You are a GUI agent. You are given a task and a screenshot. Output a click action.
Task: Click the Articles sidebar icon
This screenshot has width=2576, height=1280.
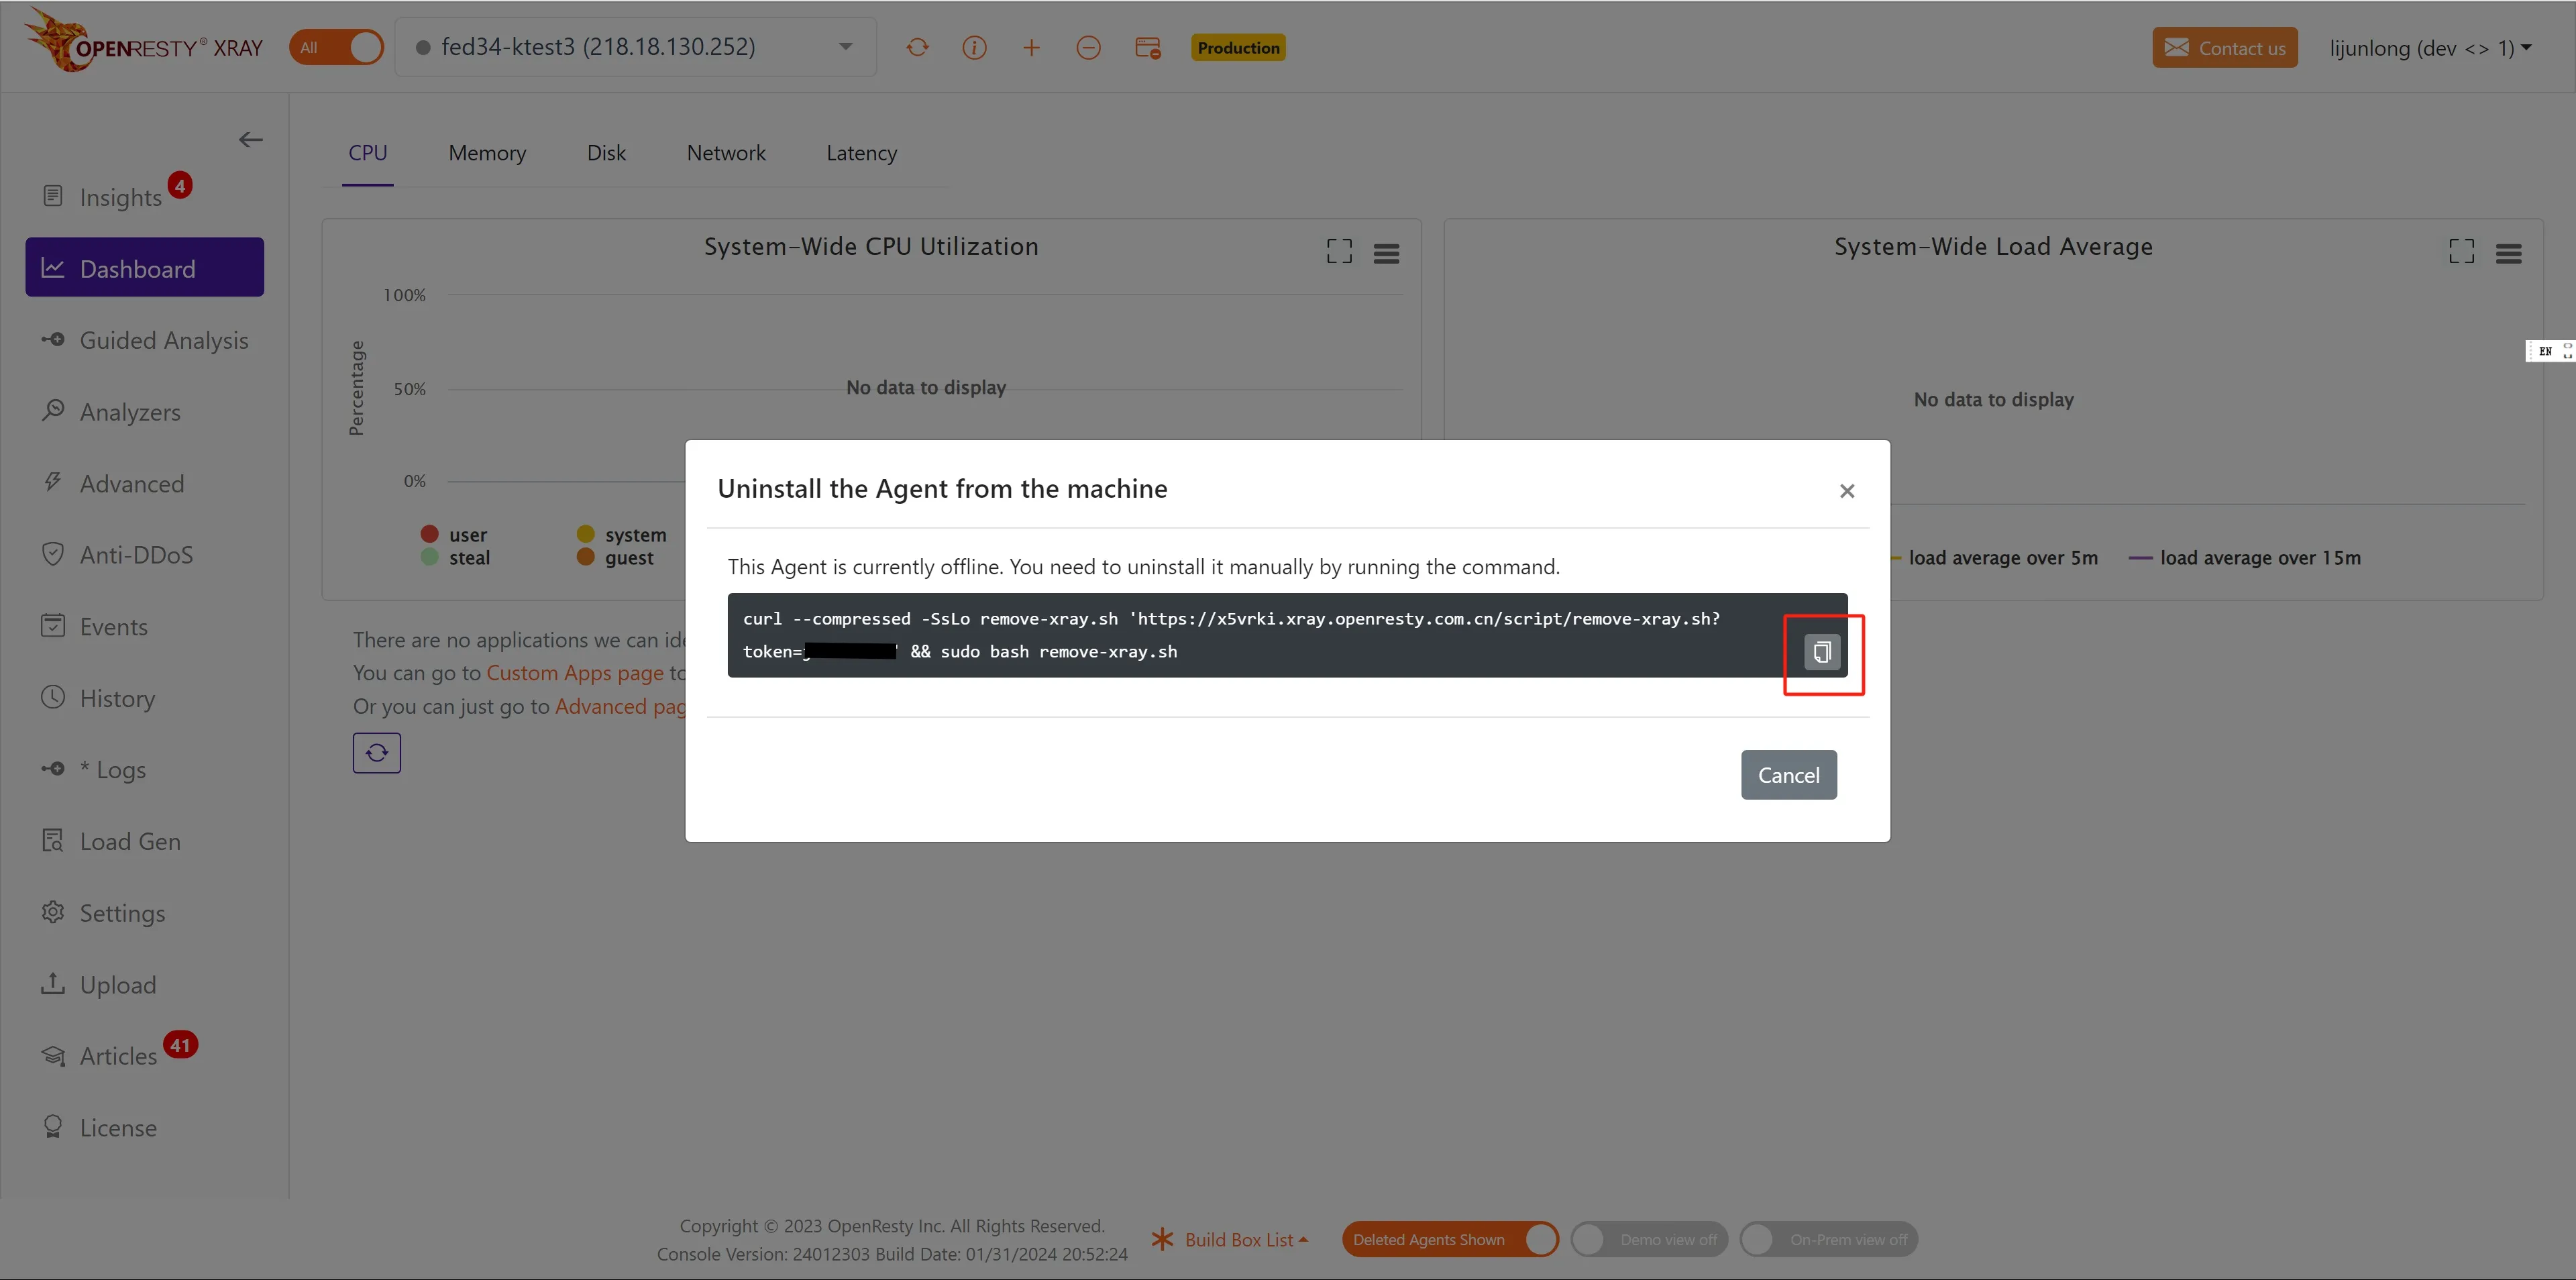[x=53, y=1056]
